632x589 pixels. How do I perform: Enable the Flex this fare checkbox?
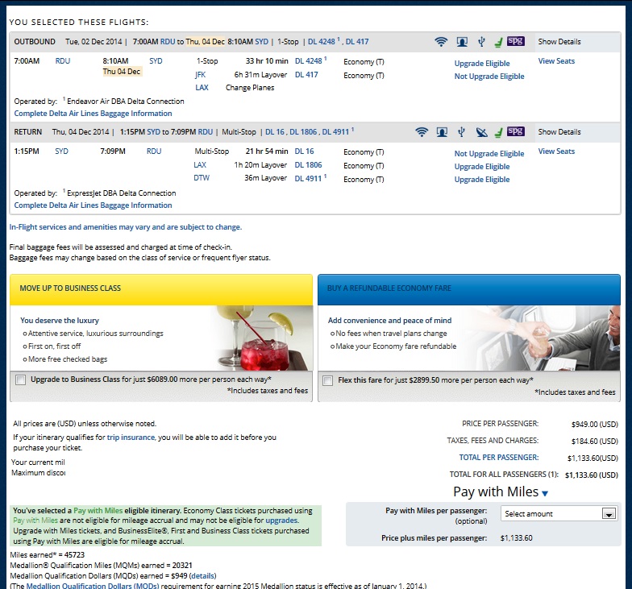pyautogui.click(x=328, y=379)
